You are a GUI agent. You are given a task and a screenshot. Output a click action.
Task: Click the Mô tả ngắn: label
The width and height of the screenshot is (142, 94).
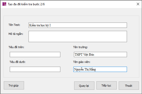[x=16, y=34]
